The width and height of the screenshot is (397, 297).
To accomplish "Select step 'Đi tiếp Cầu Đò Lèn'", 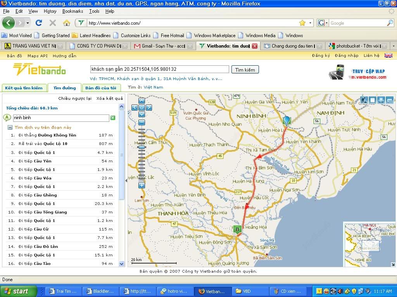I will (x=60, y=246).
